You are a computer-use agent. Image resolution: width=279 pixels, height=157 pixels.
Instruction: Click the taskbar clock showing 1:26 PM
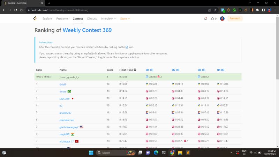coord(270,152)
